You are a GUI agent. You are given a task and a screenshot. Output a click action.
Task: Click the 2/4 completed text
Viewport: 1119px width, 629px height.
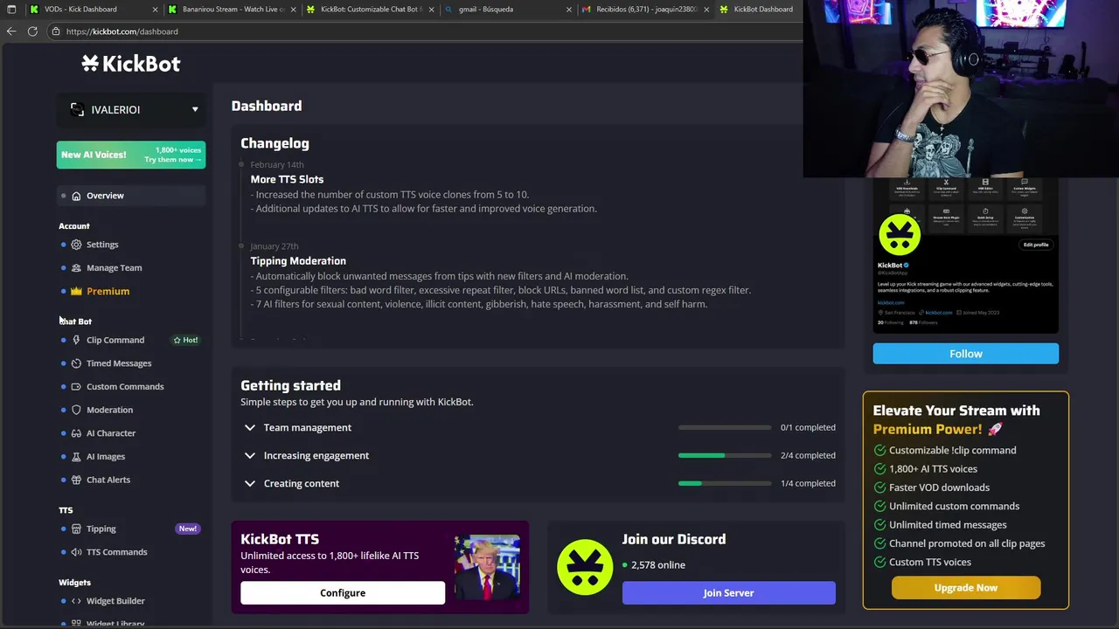808,455
